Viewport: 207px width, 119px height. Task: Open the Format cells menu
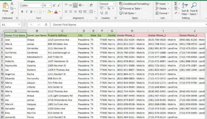click(x=162, y=13)
